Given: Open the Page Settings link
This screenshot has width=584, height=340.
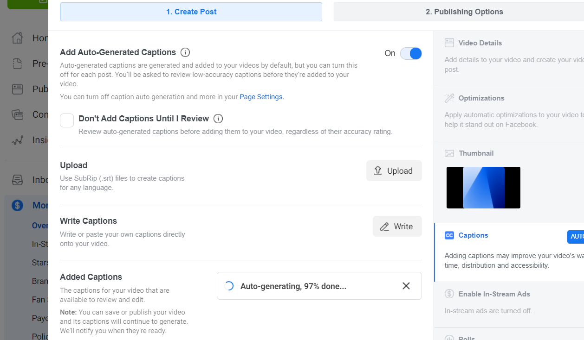Looking at the screenshot, I should (261, 97).
